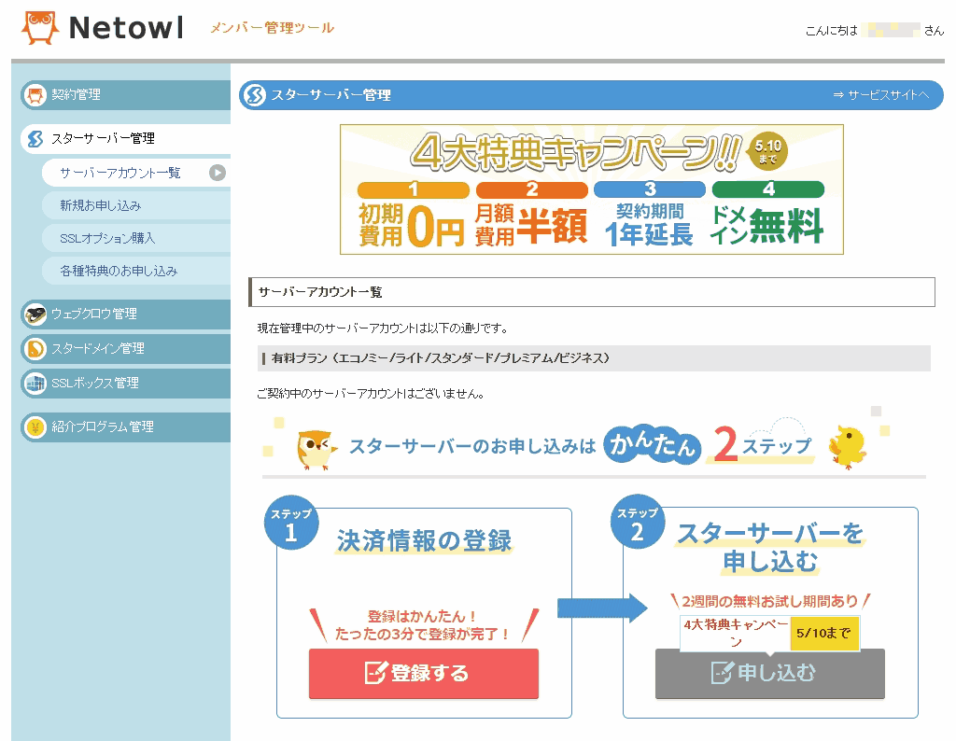Viewport: 956px width, 741px height.
Task: Click the Netowl owl logo icon
Action: pos(40,27)
